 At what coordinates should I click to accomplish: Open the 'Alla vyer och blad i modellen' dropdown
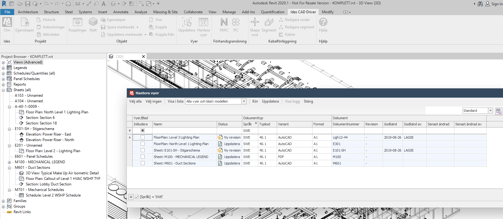pos(244,101)
